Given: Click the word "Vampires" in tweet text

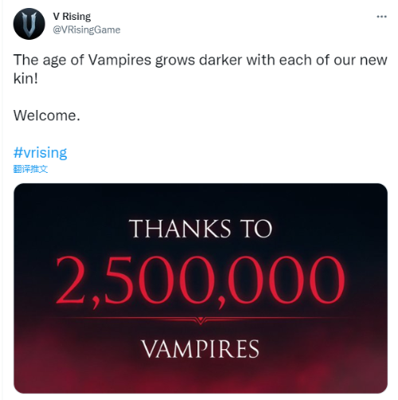Looking at the screenshot, I should [119, 61].
